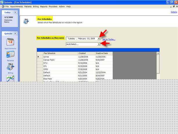Select Default row created 6/21/2006
The width and height of the screenshot is (178, 134).
[75, 76]
